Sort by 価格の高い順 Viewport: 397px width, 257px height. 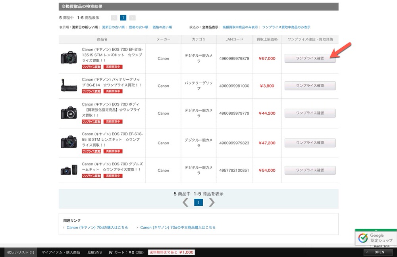tap(162, 27)
